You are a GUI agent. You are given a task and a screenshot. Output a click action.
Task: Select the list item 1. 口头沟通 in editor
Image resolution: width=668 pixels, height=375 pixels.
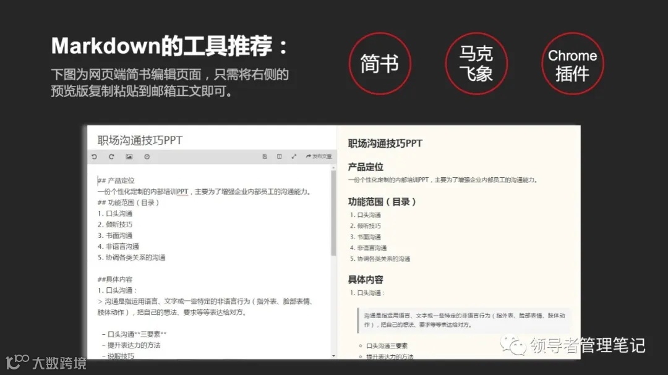tap(118, 213)
